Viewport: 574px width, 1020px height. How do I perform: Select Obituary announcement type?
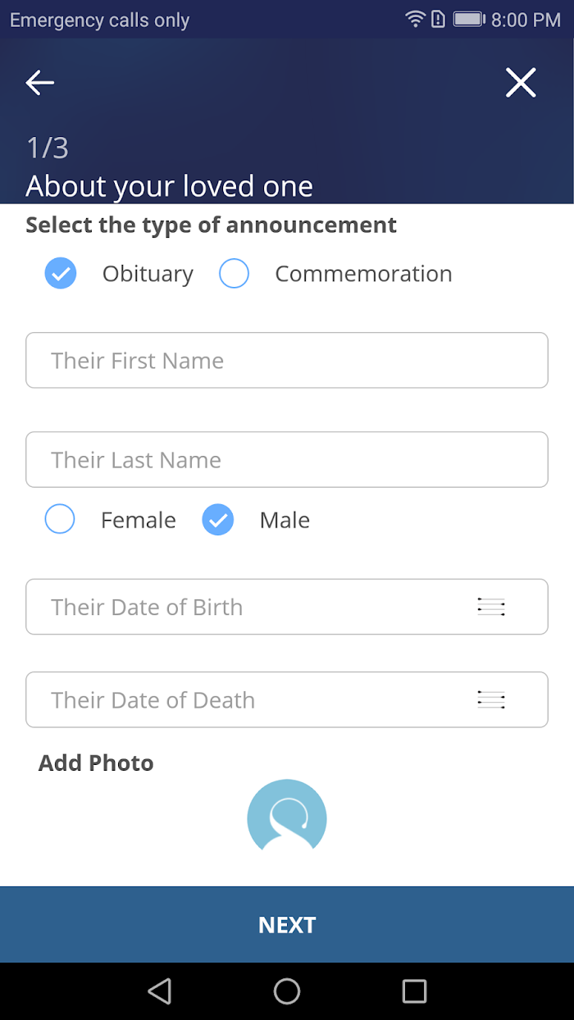(x=61, y=274)
